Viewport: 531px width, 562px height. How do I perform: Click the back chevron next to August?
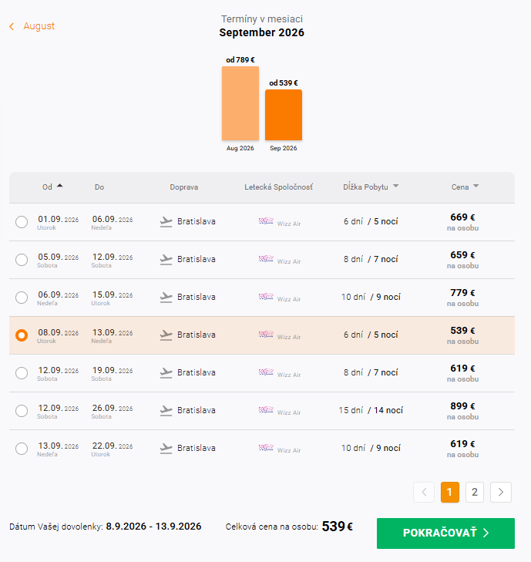pyautogui.click(x=12, y=26)
